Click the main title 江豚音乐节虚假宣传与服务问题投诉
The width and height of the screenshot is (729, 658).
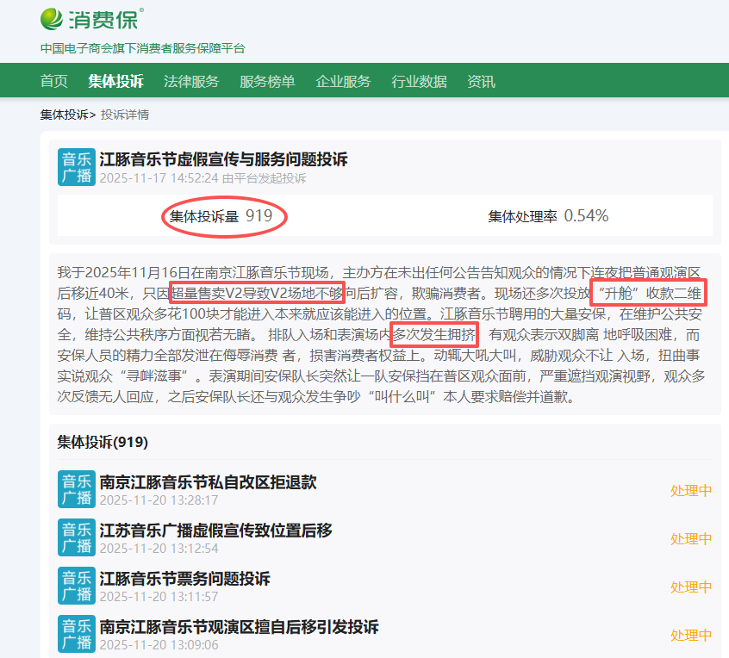point(223,160)
